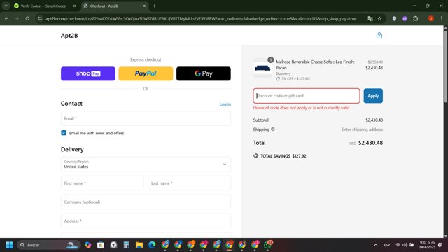Open the purple checkmark extension

click(405, 19)
